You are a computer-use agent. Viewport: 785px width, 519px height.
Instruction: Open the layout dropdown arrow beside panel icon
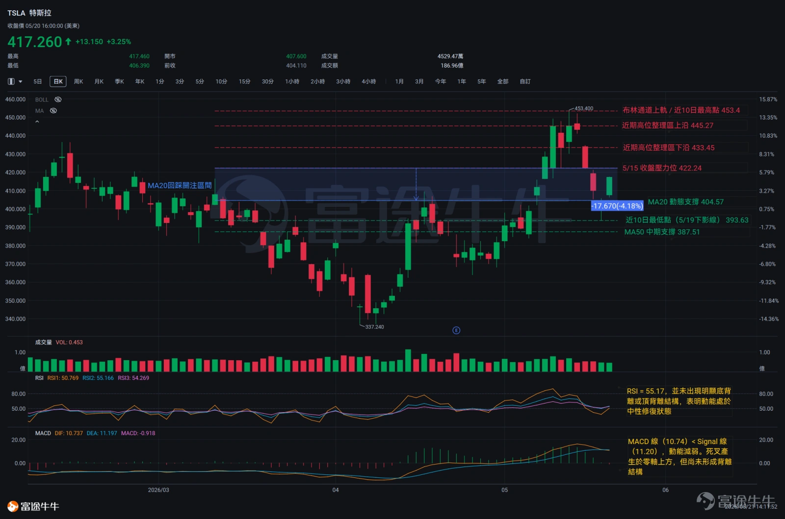(x=21, y=81)
